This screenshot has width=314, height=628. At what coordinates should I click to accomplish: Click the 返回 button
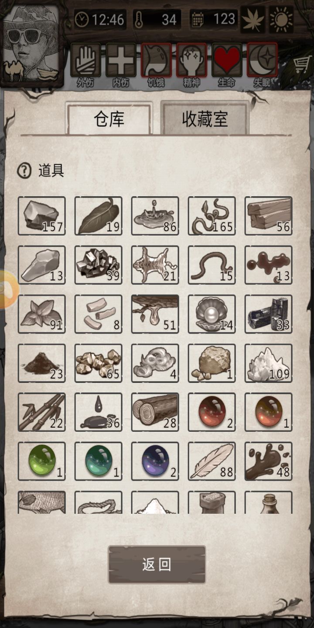(x=157, y=564)
